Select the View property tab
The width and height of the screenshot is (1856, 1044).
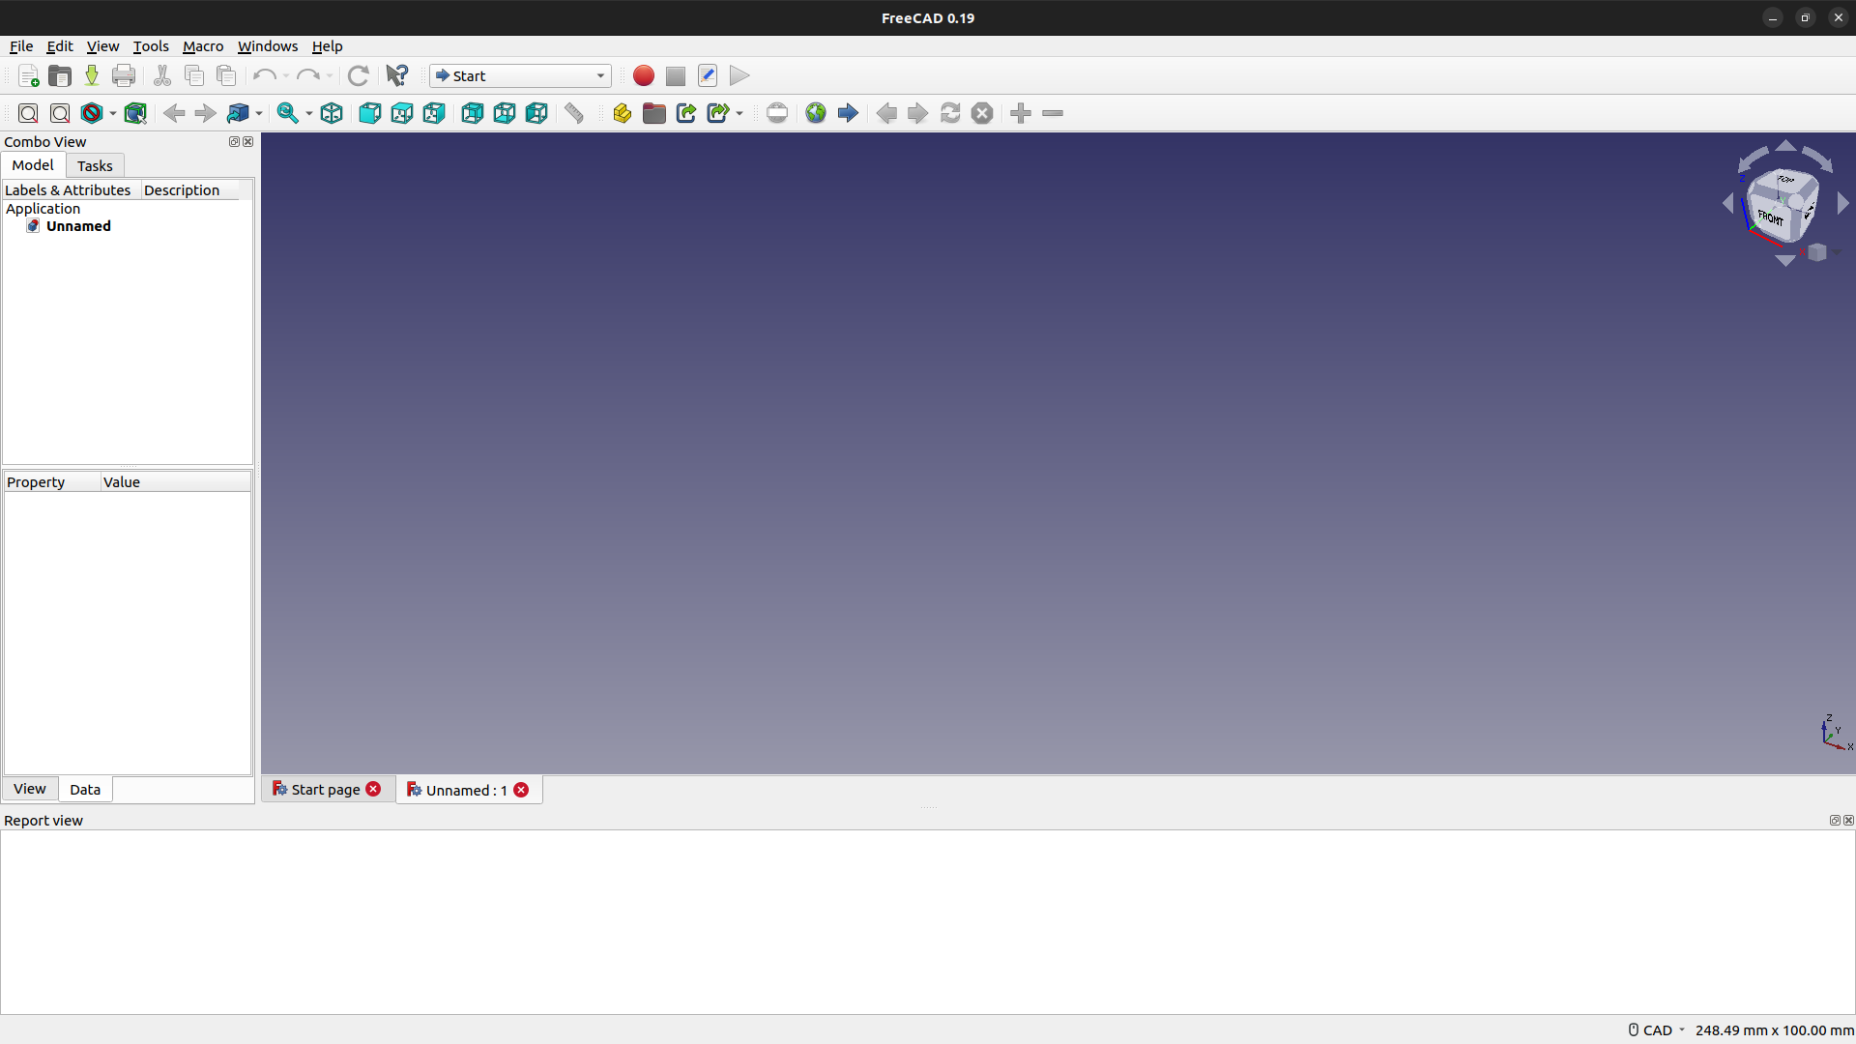click(x=29, y=789)
